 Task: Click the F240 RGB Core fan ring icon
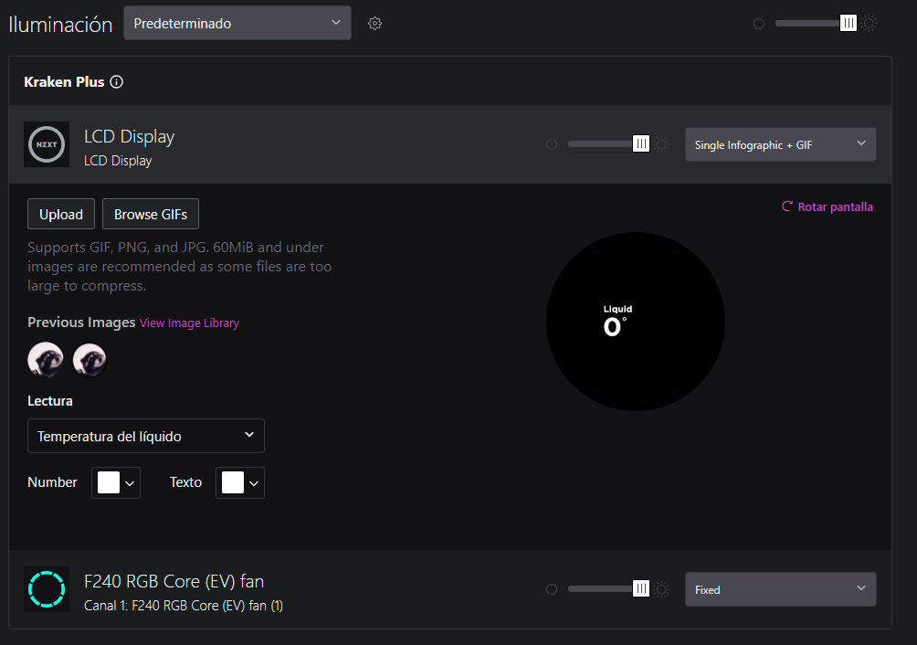click(47, 589)
